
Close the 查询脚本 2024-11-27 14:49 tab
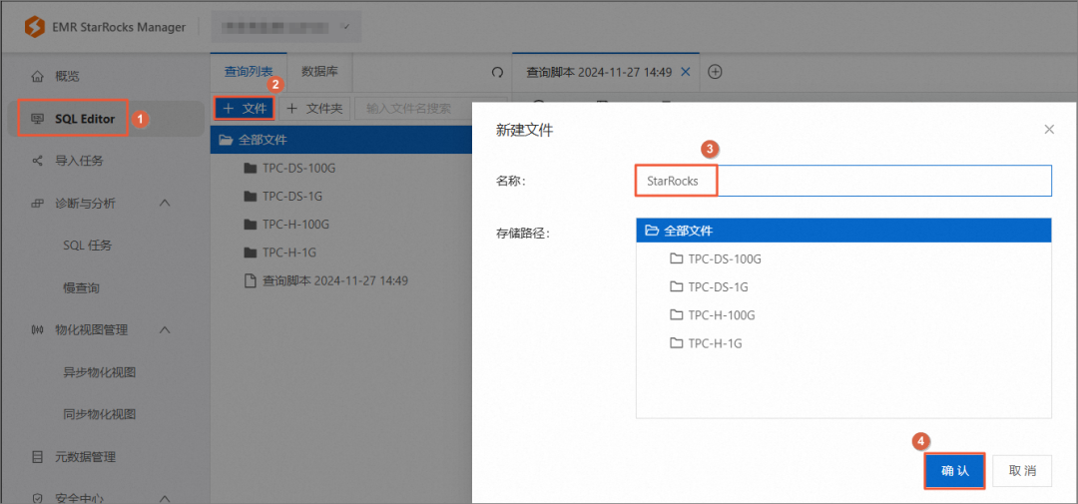(687, 72)
